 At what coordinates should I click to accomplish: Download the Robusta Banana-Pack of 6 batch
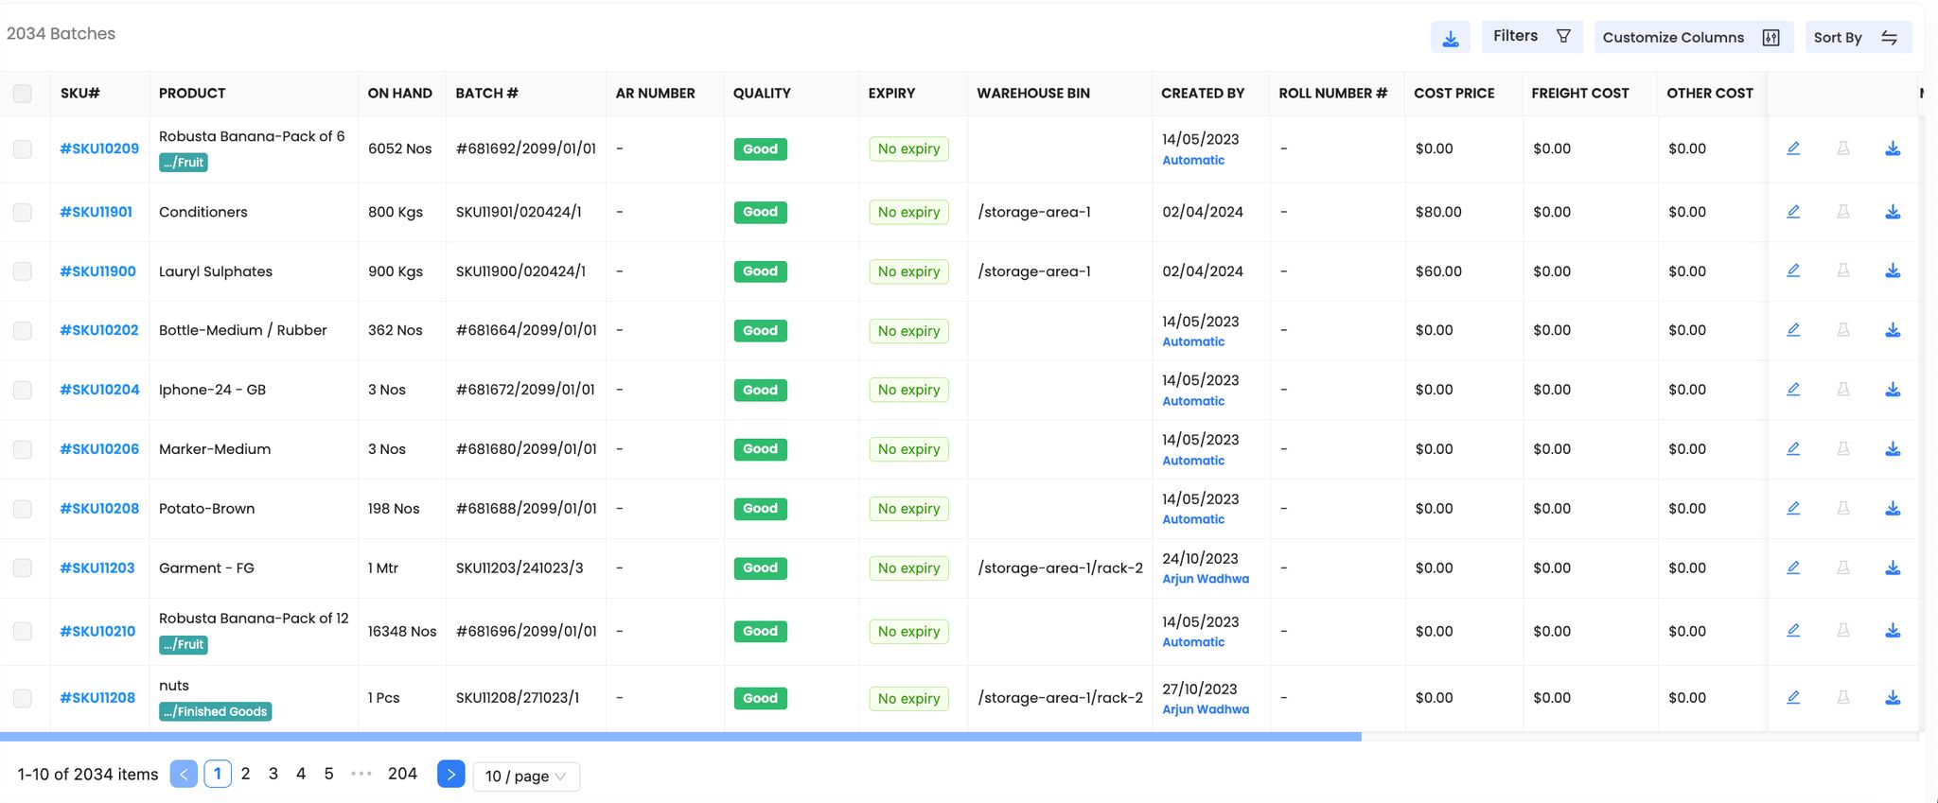coord(1893,148)
